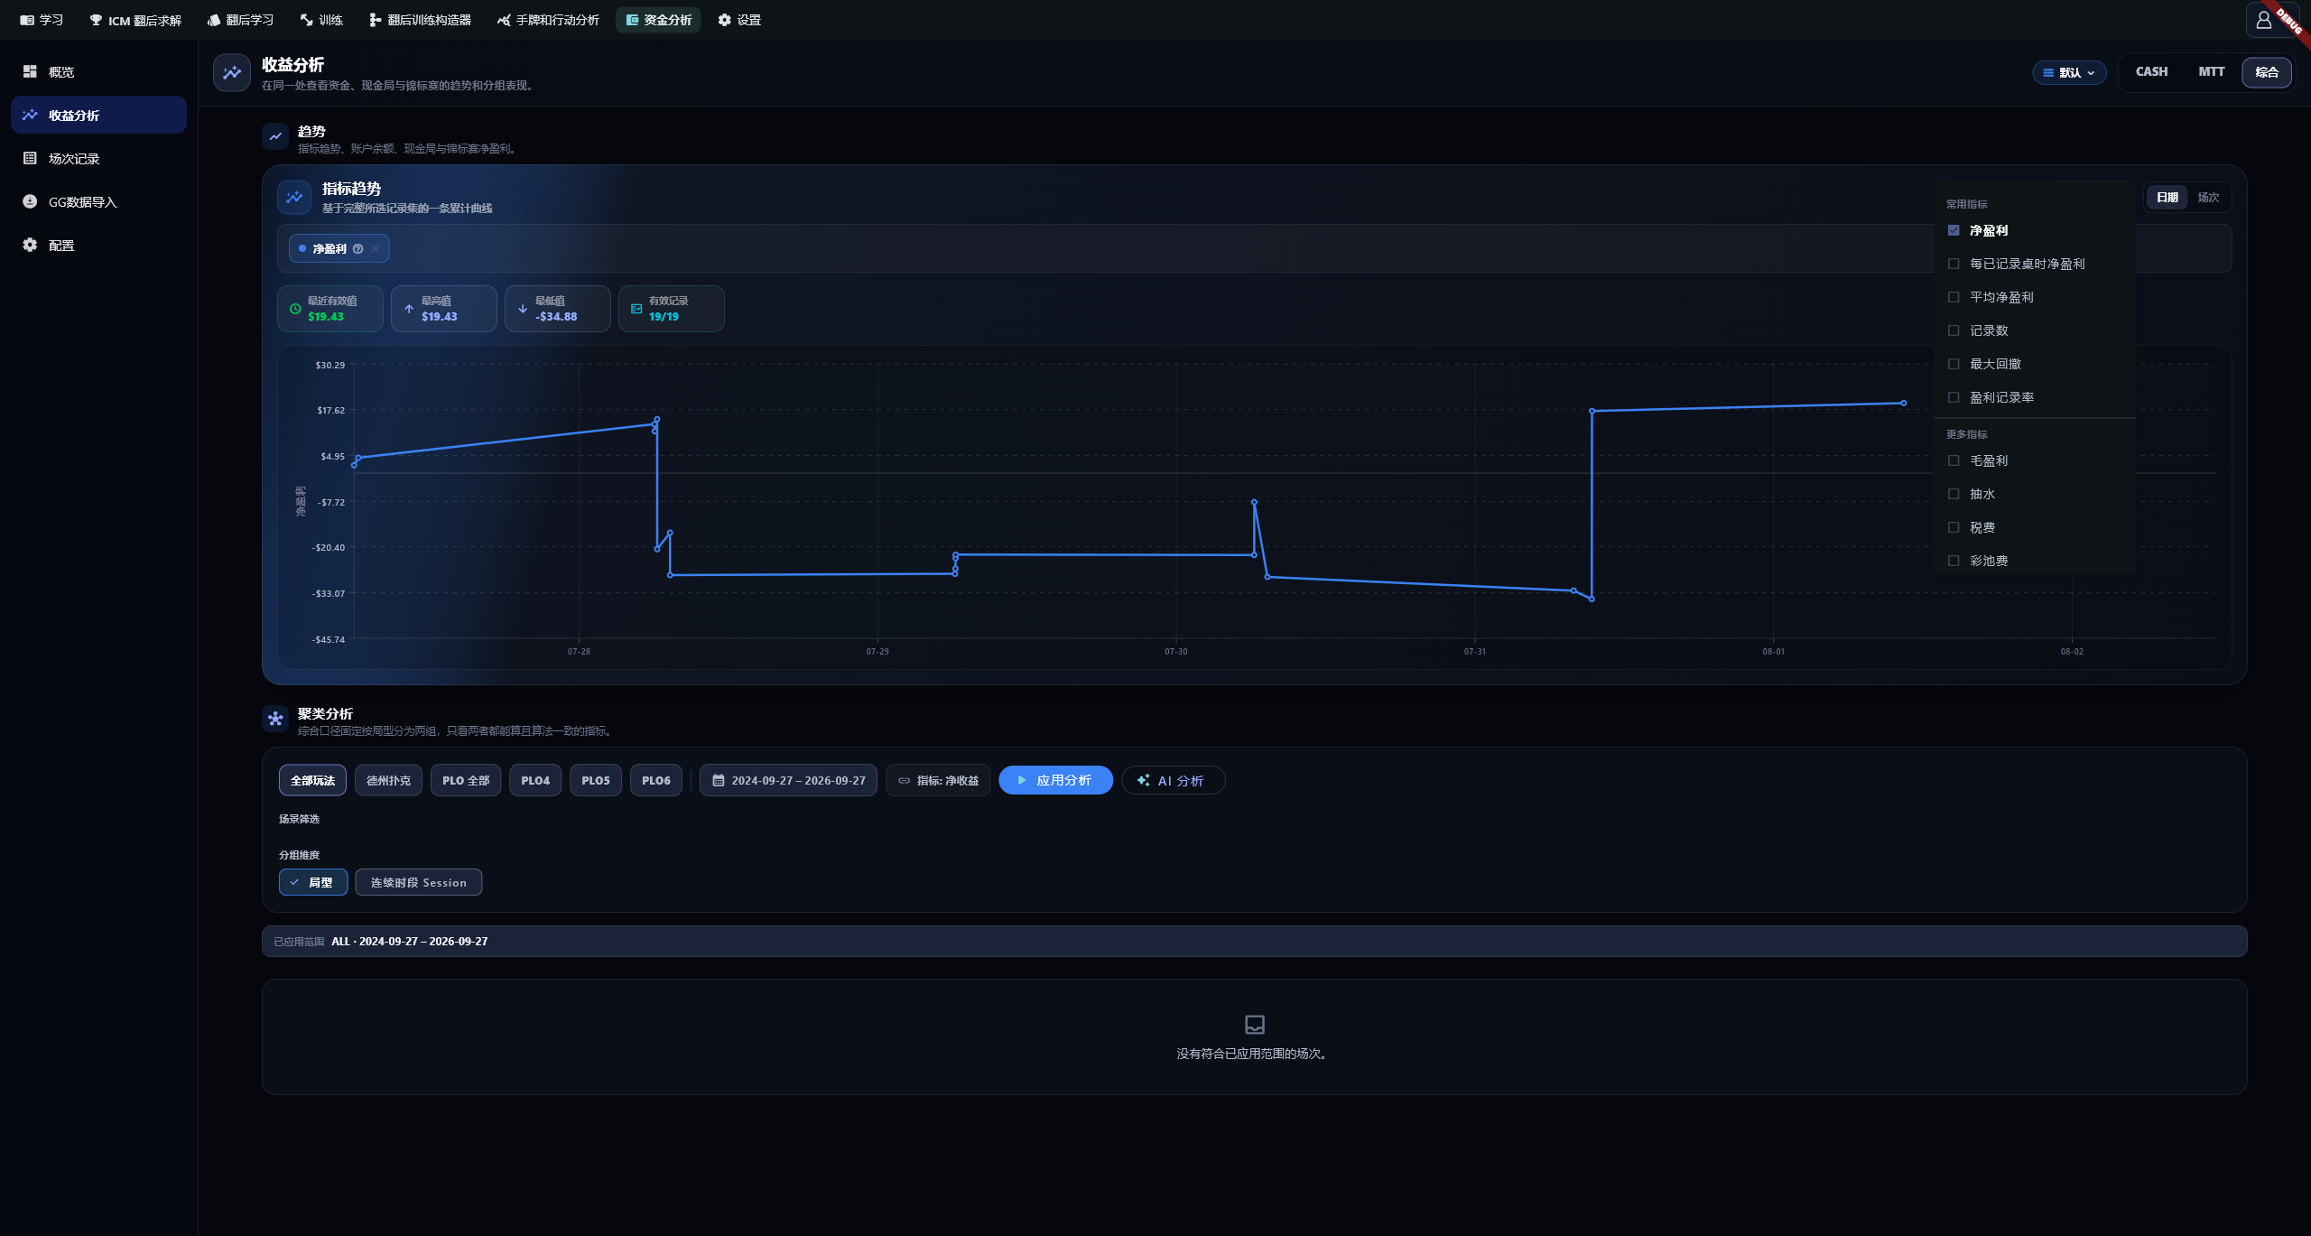The height and width of the screenshot is (1236, 2311).
Task: Click the down arrow icon in 最低值 card
Action: pos(523,309)
